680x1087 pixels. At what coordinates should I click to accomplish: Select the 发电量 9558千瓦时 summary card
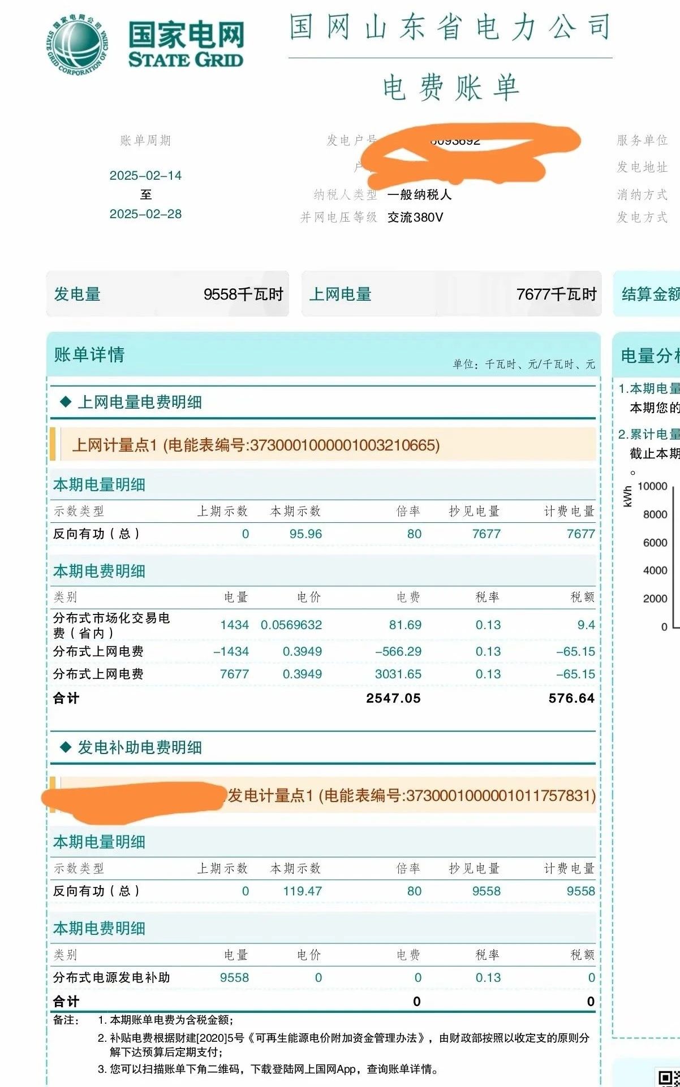click(x=167, y=294)
